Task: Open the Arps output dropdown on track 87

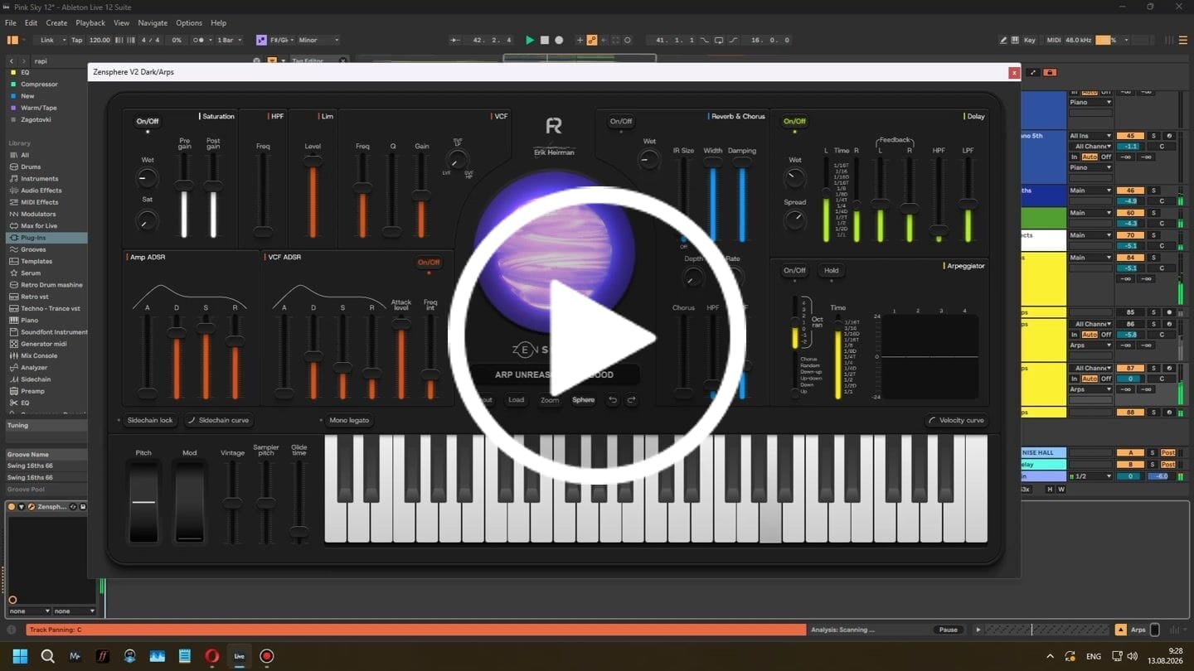Action: tap(1090, 389)
